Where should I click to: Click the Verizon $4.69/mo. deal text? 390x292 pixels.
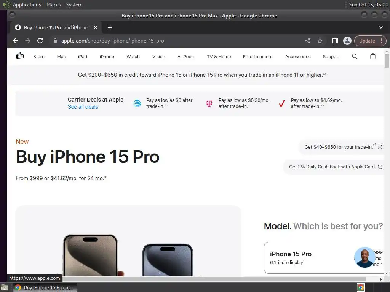click(316, 103)
